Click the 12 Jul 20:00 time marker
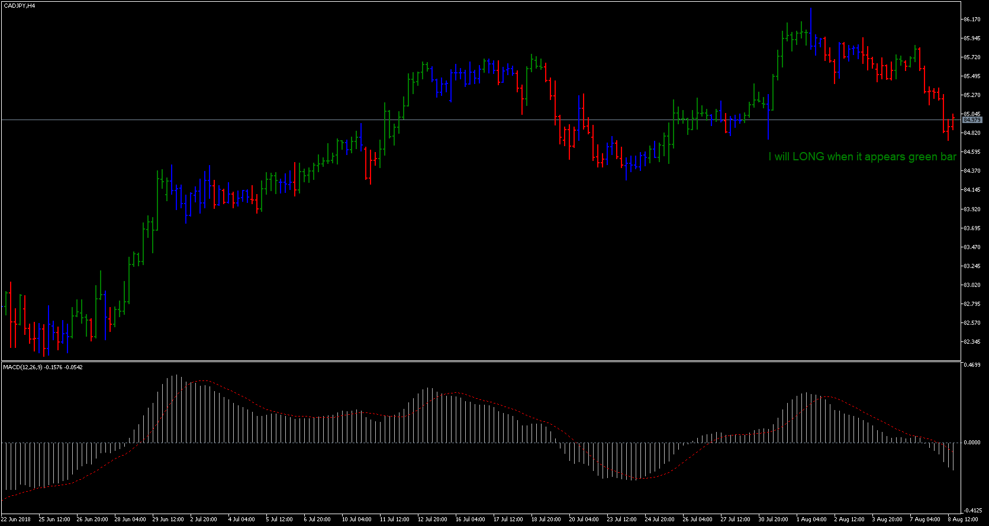This screenshot has height=526, width=989. pos(432,519)
